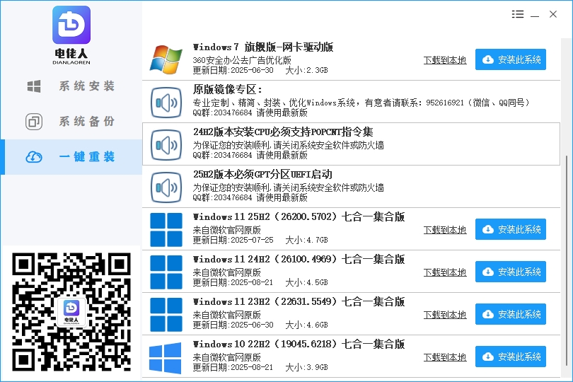Select the title Windows 7 旗舰版-网卡驱动版

point(263,47)
